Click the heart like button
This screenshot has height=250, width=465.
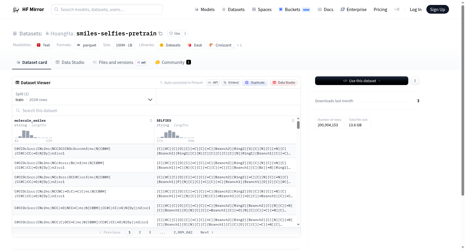[x=175, y=33]
